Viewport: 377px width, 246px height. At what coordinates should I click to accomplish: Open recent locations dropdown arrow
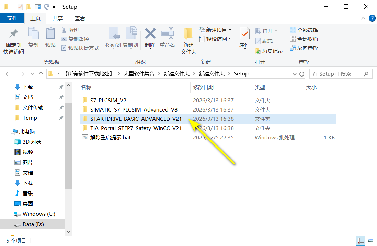click(x=32, y=74)
